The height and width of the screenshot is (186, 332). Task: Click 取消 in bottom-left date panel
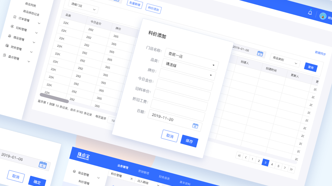click(16, 176)
